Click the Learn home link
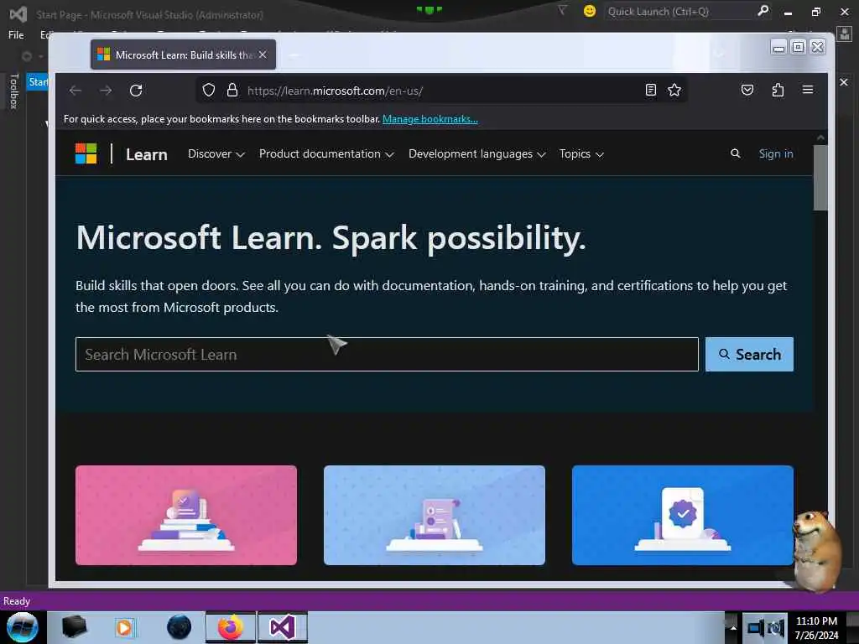859x644 pixels. pyautogui.click(x=146, y=154)
